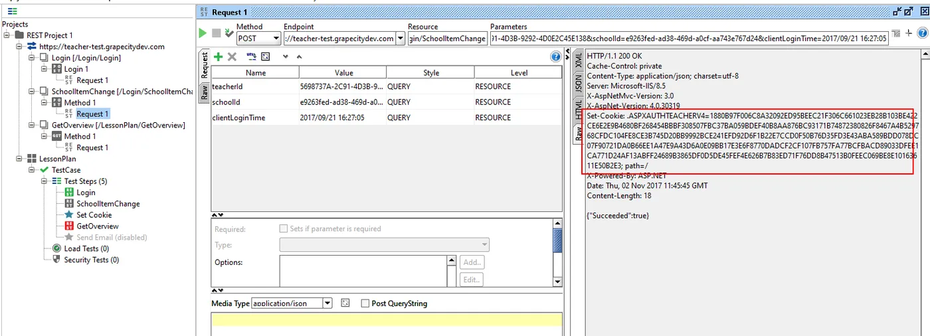Select the teacherId parameter row

click(387, 86)
